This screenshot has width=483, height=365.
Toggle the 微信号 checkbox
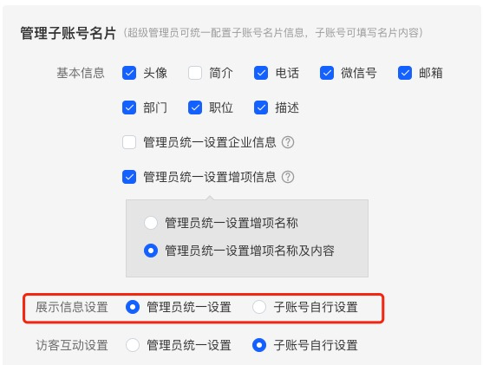coord(327,73)
